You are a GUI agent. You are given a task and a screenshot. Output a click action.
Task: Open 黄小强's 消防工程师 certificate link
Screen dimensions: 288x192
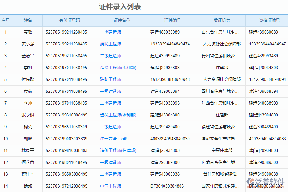pyautogui.click(x=110, y=44)
